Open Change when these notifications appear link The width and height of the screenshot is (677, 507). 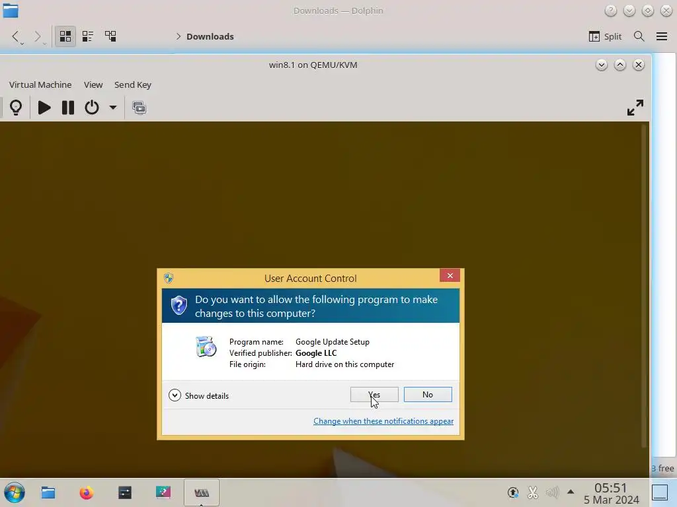(383, 421)
